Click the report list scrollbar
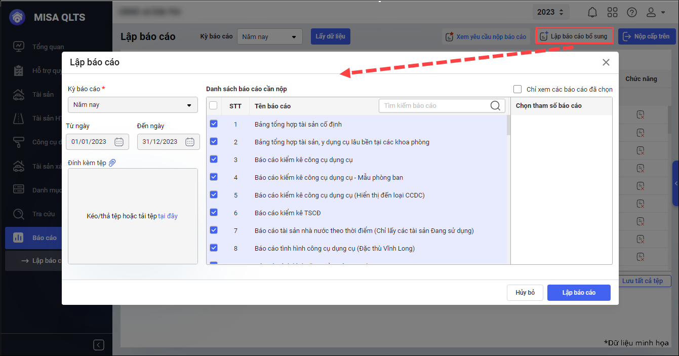Screen dimensions: 679x356 click(x=508, y=126)
